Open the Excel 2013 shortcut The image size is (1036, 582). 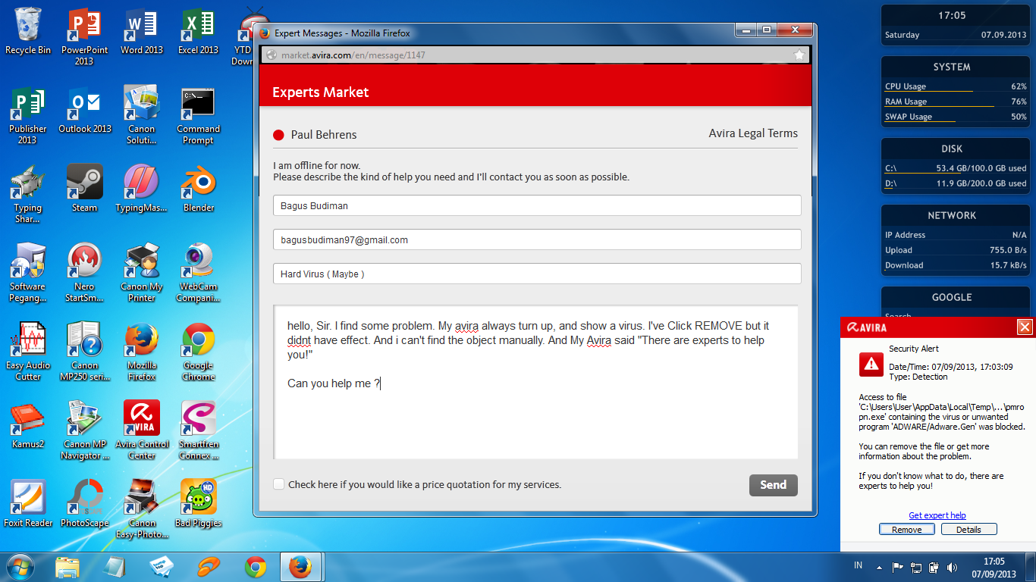198,32
